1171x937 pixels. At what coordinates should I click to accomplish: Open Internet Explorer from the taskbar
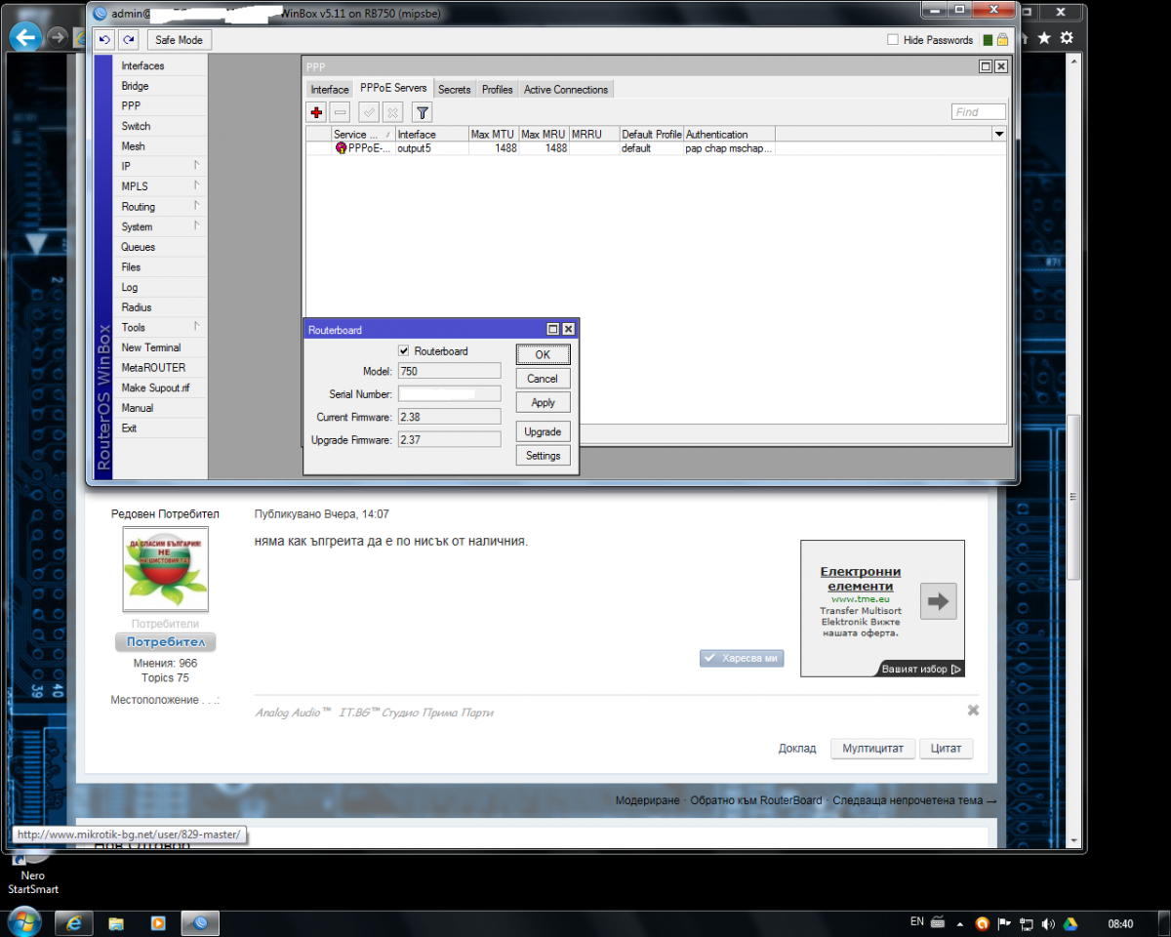(73, 922)
